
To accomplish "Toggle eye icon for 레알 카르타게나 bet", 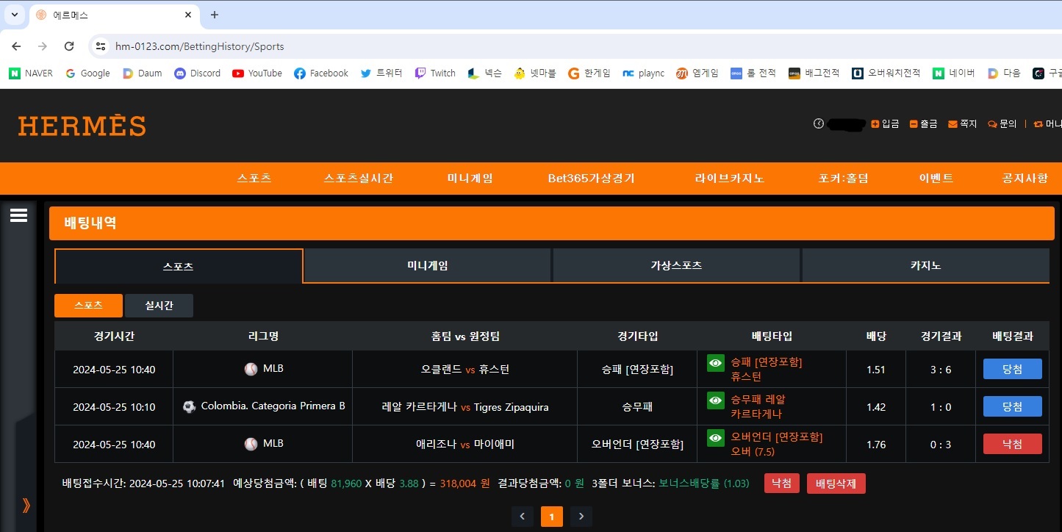I will [x=715, y=400].
